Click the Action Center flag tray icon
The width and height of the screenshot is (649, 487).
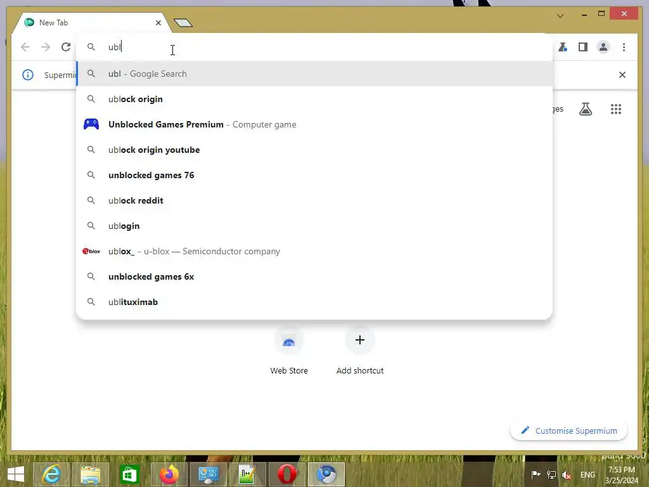click(536, 474)
